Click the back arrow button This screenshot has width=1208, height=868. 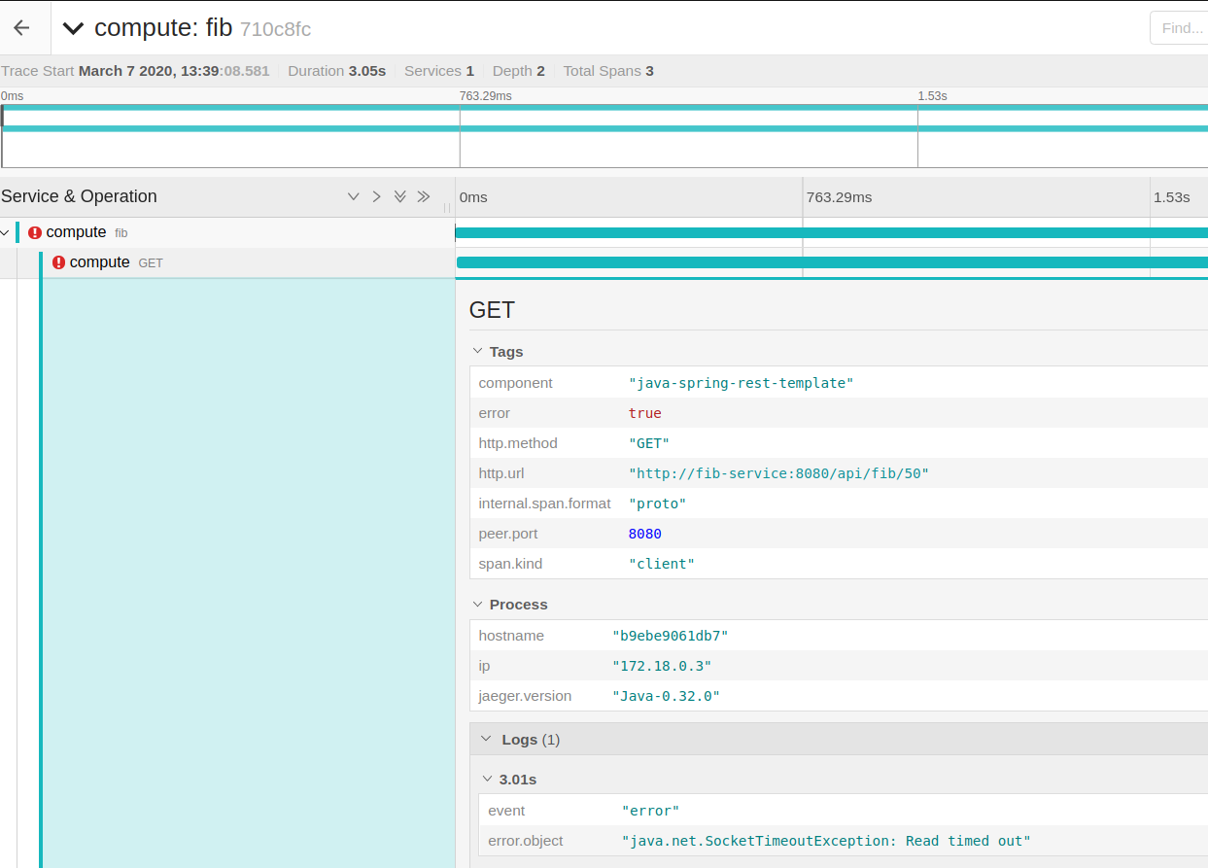point(21,27)
